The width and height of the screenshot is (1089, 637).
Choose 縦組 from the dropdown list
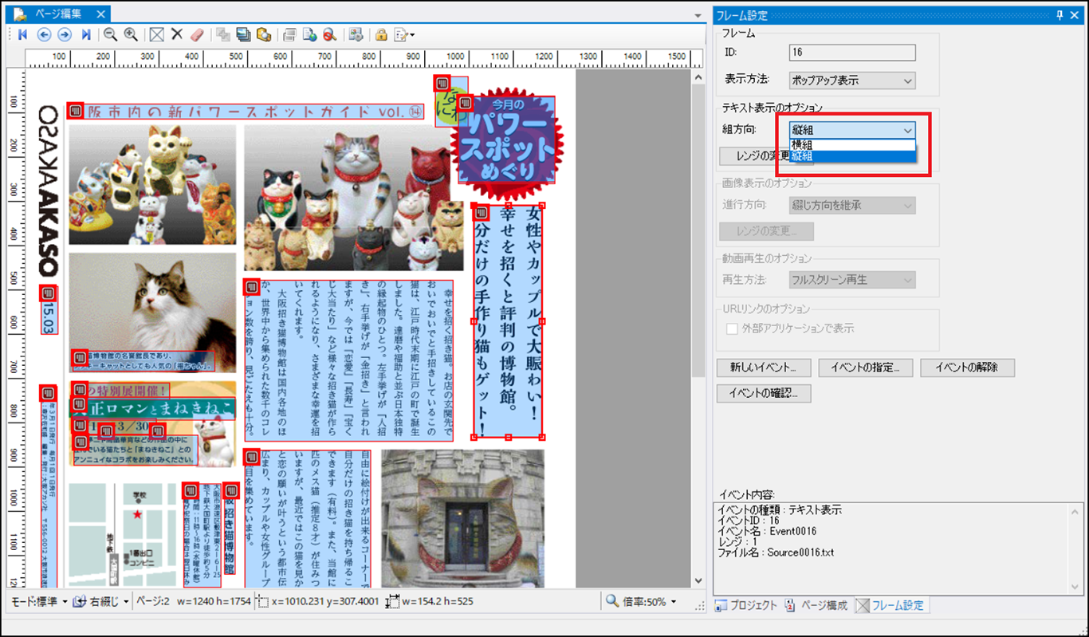[x=852, y=156]
